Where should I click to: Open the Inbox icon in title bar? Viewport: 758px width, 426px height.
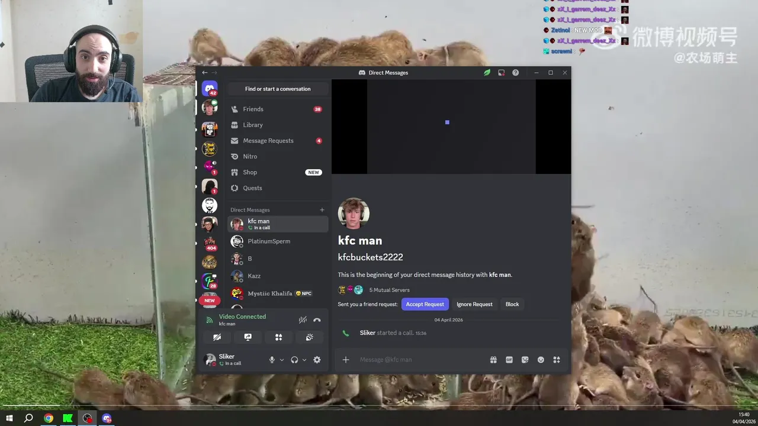(x=501, y=72)
